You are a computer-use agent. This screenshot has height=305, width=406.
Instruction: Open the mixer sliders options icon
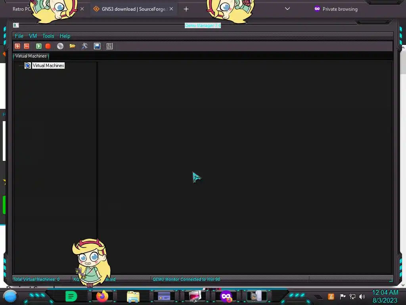pos(109,46)
